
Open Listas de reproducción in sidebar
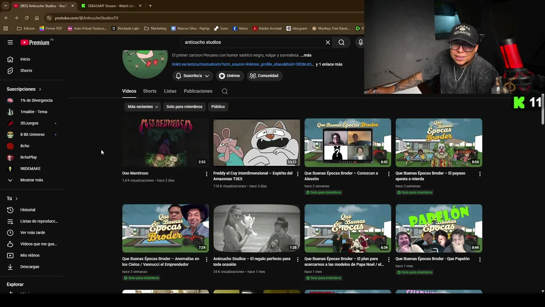33,221
